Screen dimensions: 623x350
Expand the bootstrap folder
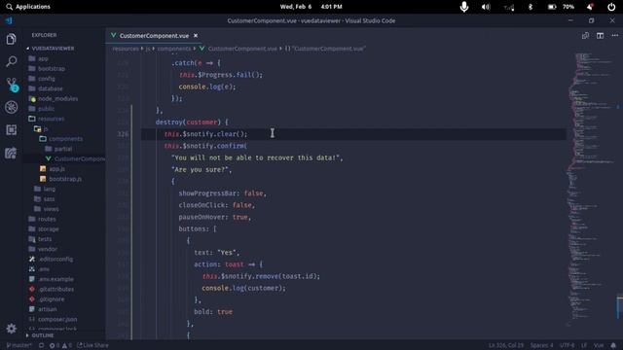coord(52,69)
